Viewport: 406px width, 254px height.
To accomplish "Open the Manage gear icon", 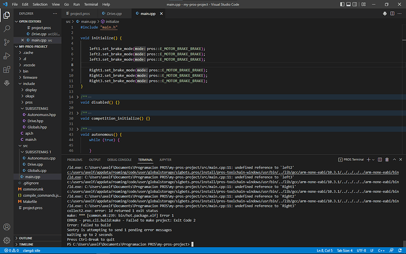I will point(6,240).
